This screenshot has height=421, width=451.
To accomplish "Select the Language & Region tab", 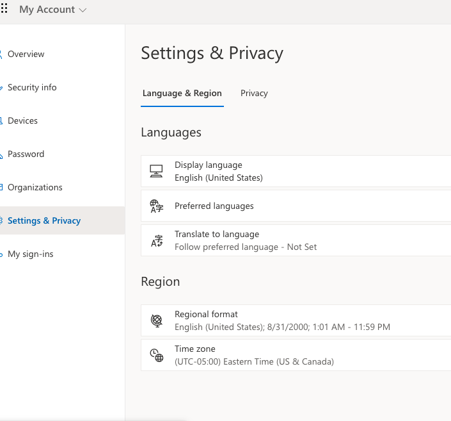I will pyautogui.click(x=182, y=93).
